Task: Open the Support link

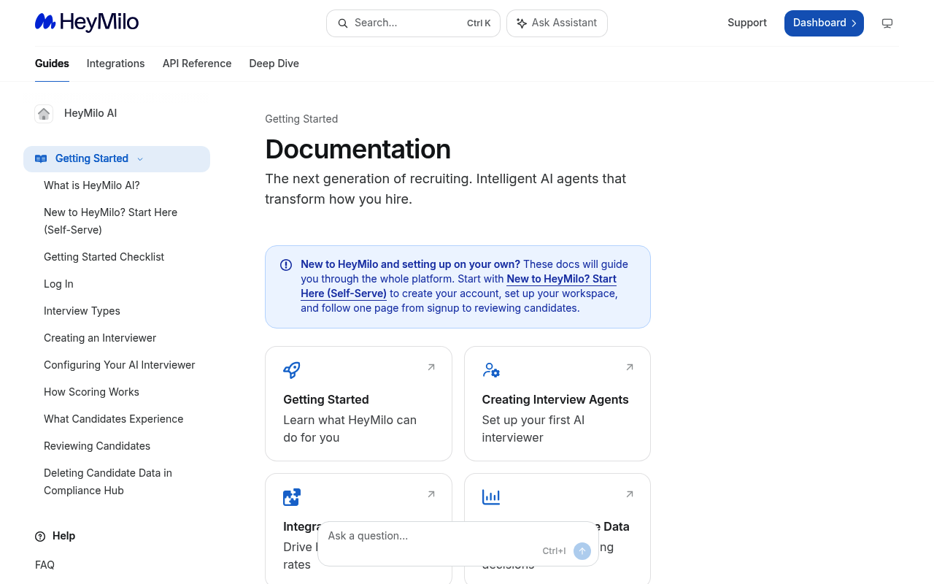Action: click(x=747, y=23)
